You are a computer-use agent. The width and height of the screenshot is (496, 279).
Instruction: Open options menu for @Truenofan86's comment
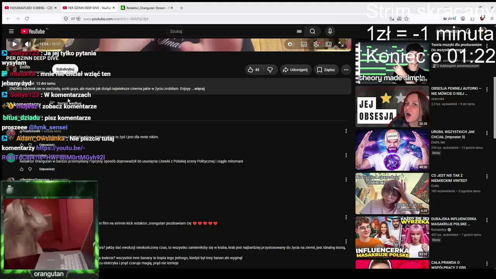coord(346,131)
